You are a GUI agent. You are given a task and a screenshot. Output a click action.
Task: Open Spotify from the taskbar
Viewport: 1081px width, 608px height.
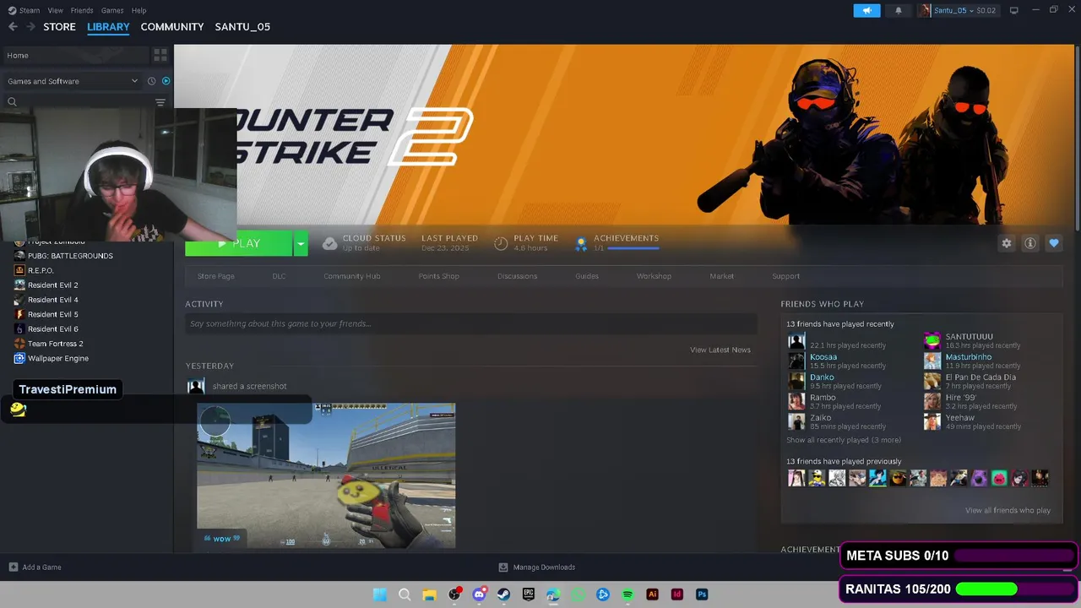coord(627,594)
